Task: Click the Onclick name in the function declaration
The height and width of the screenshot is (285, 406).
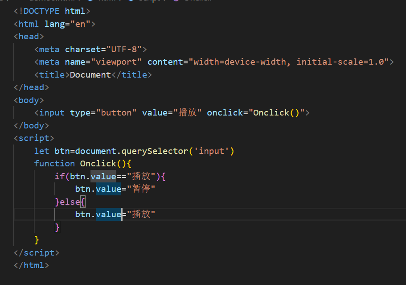Action: coord(98,164)
